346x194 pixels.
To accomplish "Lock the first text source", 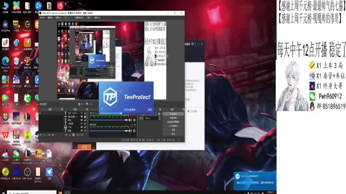I will pos(85,113).
